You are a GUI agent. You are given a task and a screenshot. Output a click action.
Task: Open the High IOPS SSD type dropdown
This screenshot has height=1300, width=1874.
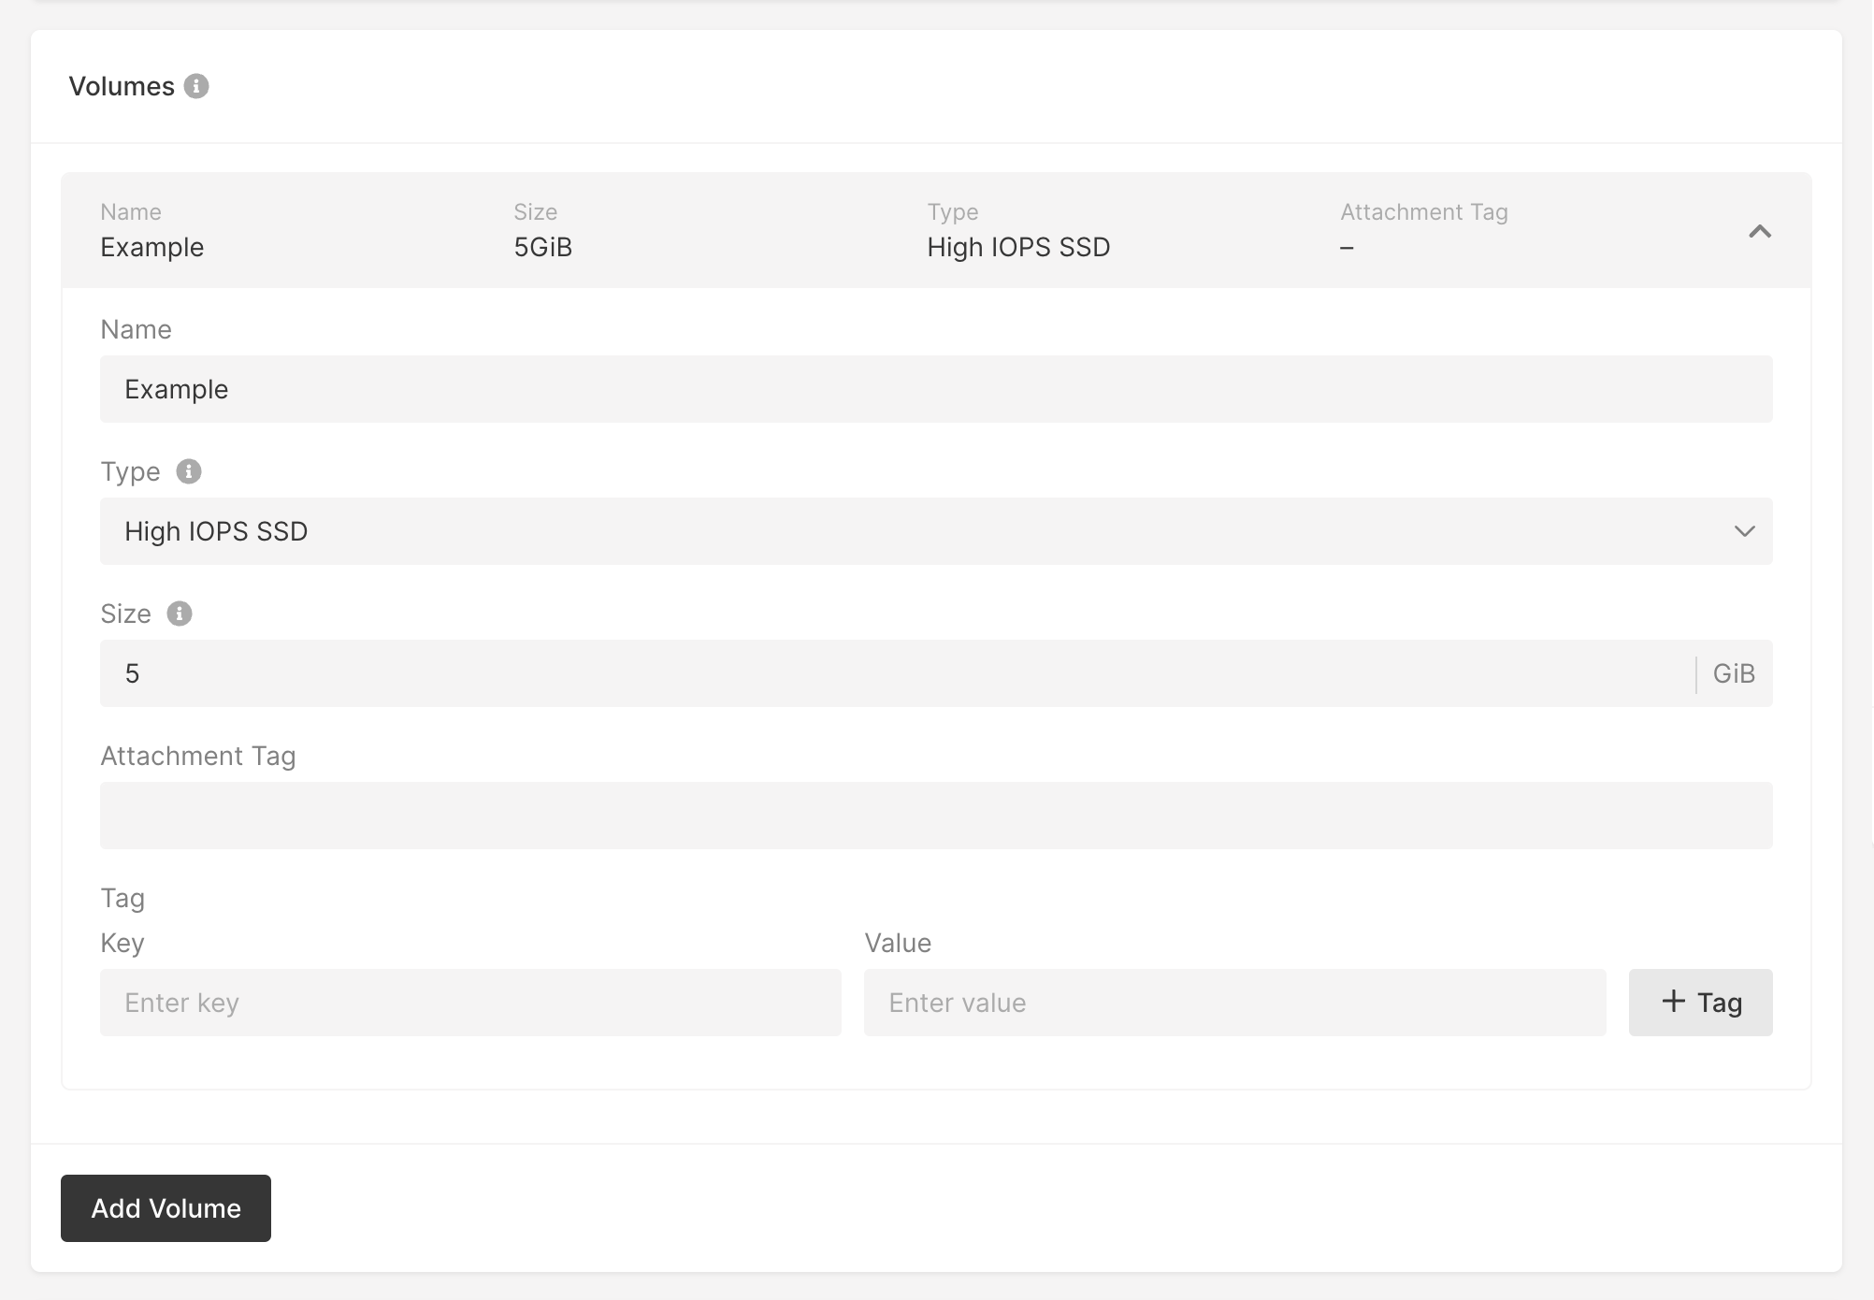(936, 531)
